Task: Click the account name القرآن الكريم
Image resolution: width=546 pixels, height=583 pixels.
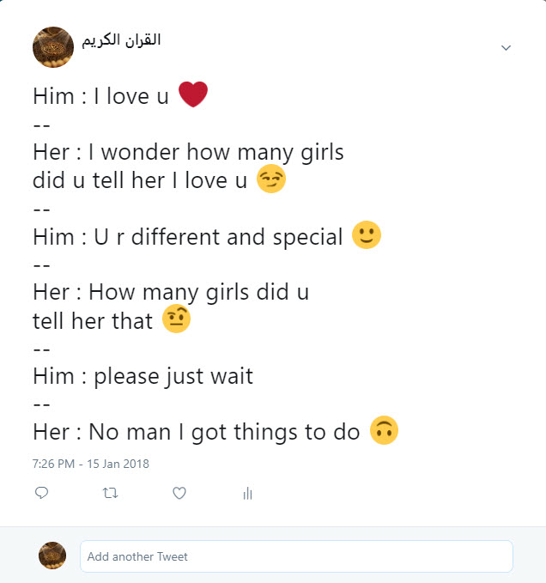Action: click(121, 40)
